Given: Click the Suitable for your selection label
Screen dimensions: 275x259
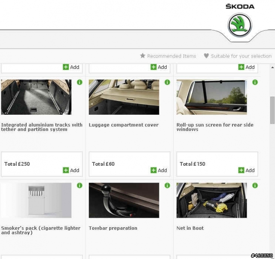Looking at the screenshot, I should pyautogui.click(x=241, y=56).
